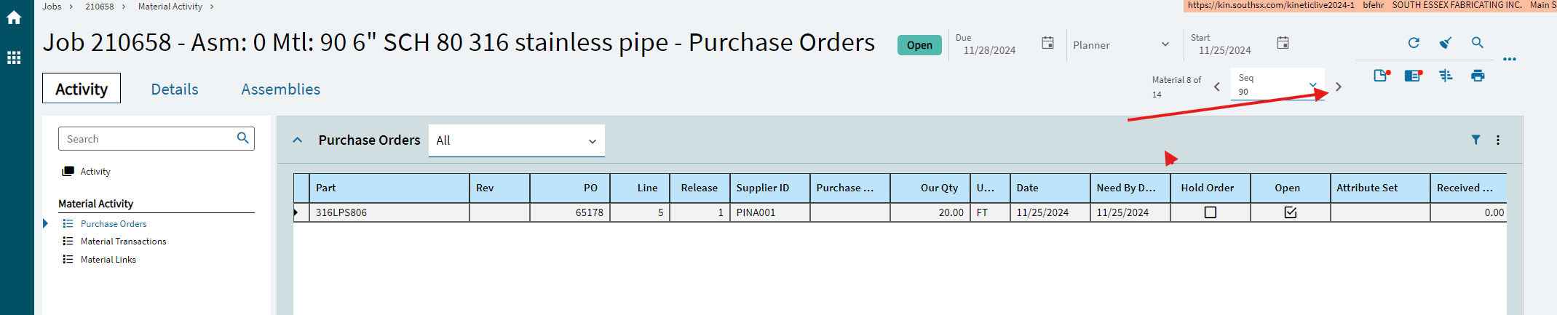Expand the Planner dropdown
The image size is (1557, 315).
(1121, 45)
